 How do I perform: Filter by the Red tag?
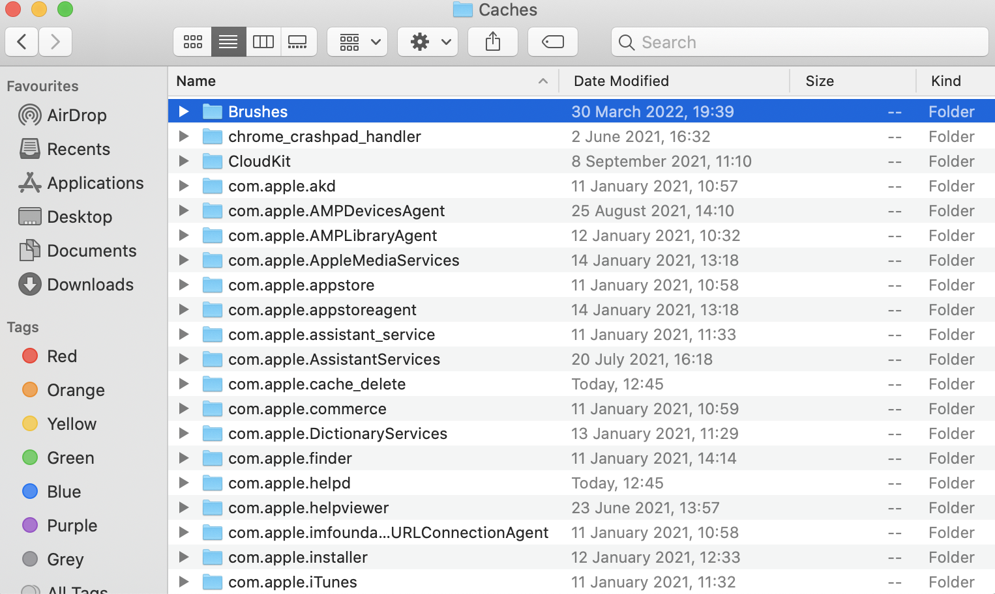(x=50, y=356)
